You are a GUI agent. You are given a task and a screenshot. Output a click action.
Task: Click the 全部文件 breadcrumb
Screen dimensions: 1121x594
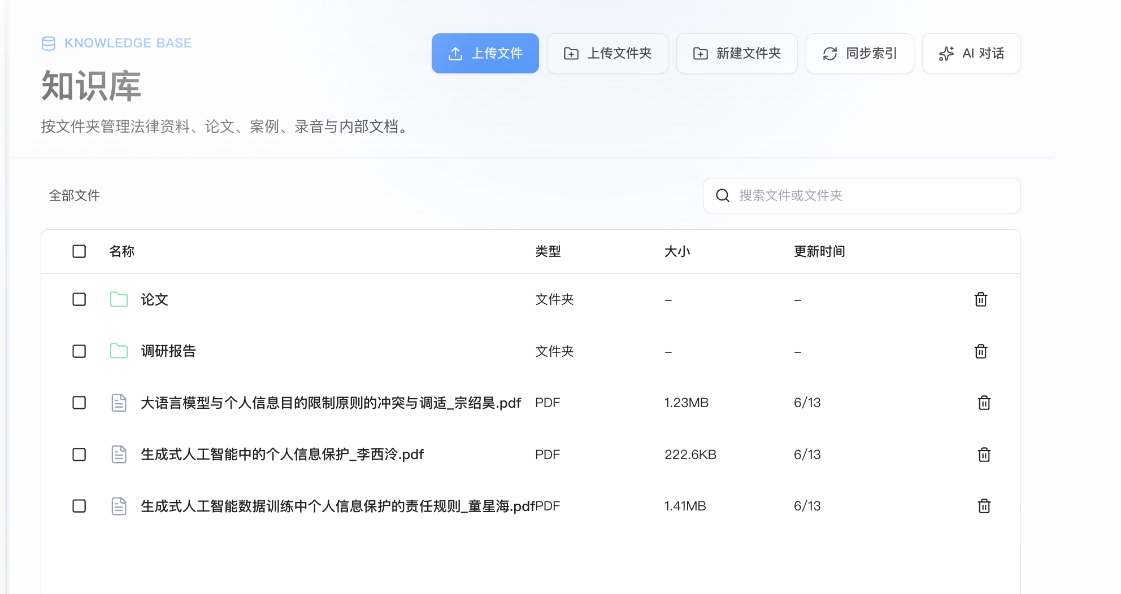click(74, 195)
